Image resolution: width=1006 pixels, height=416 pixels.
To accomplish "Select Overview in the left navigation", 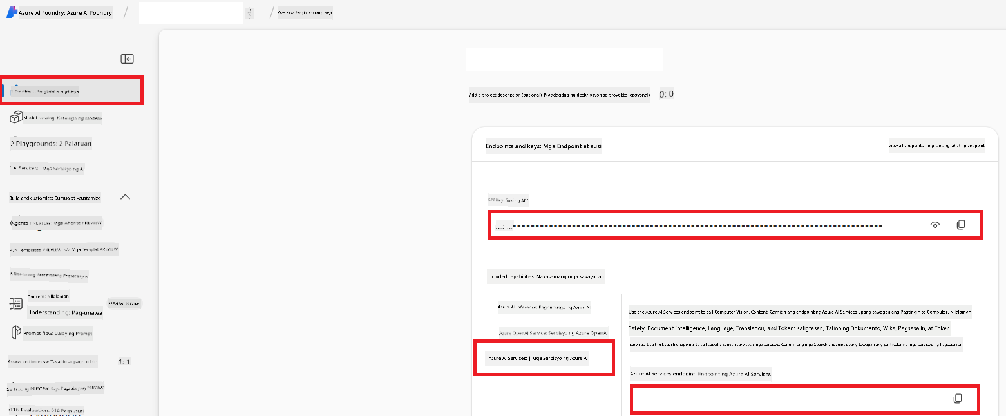I will click(71, 91).
